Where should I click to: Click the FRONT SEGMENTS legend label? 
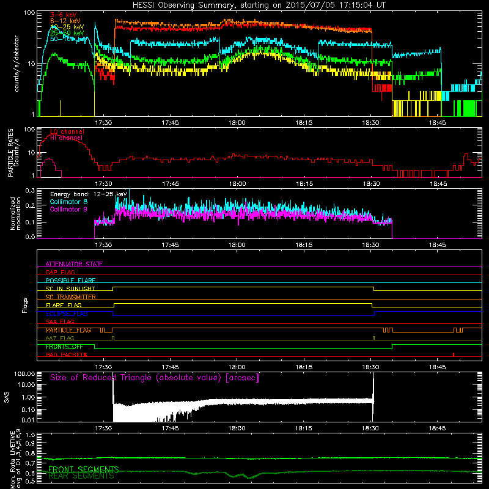tap(84, 469)
